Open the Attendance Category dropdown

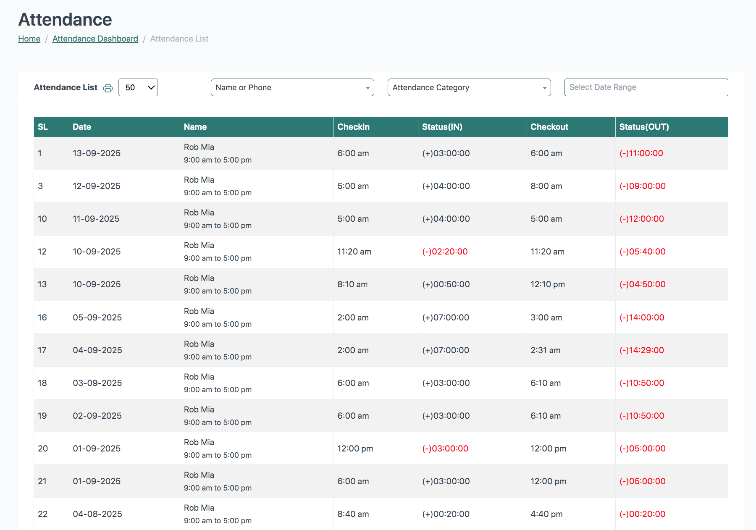(469, 87)
